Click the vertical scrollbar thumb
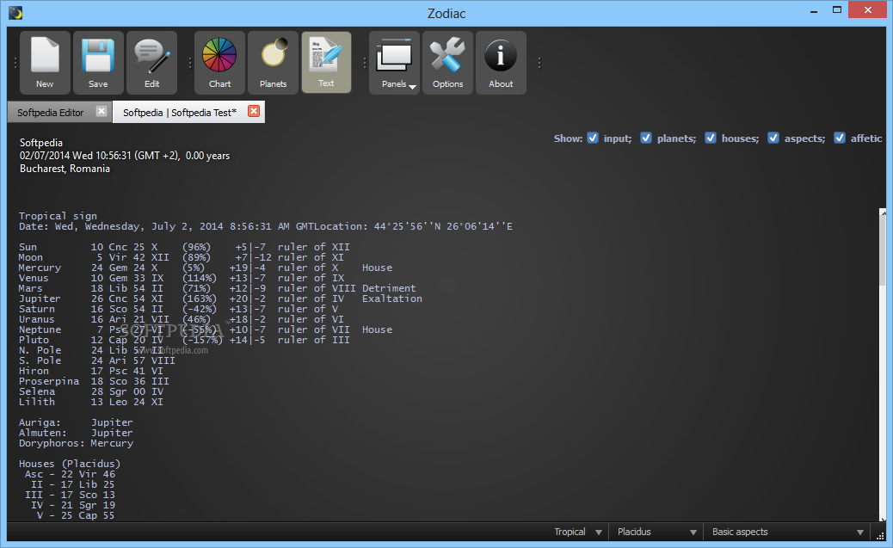 [x=884, y=250]
